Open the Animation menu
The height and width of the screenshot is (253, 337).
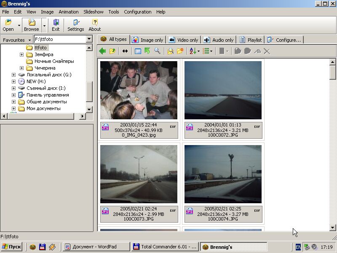[x=69, y=12]
